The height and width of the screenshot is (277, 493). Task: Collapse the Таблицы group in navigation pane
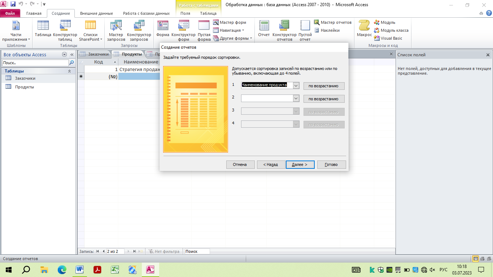click(x=69, y=71)
